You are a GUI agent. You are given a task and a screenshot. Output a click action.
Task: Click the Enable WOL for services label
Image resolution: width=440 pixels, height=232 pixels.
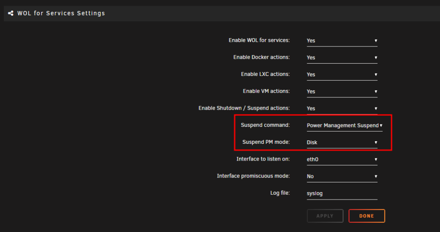click(x=259, y=40)
